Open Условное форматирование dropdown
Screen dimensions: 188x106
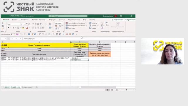[x=76, y=23]
